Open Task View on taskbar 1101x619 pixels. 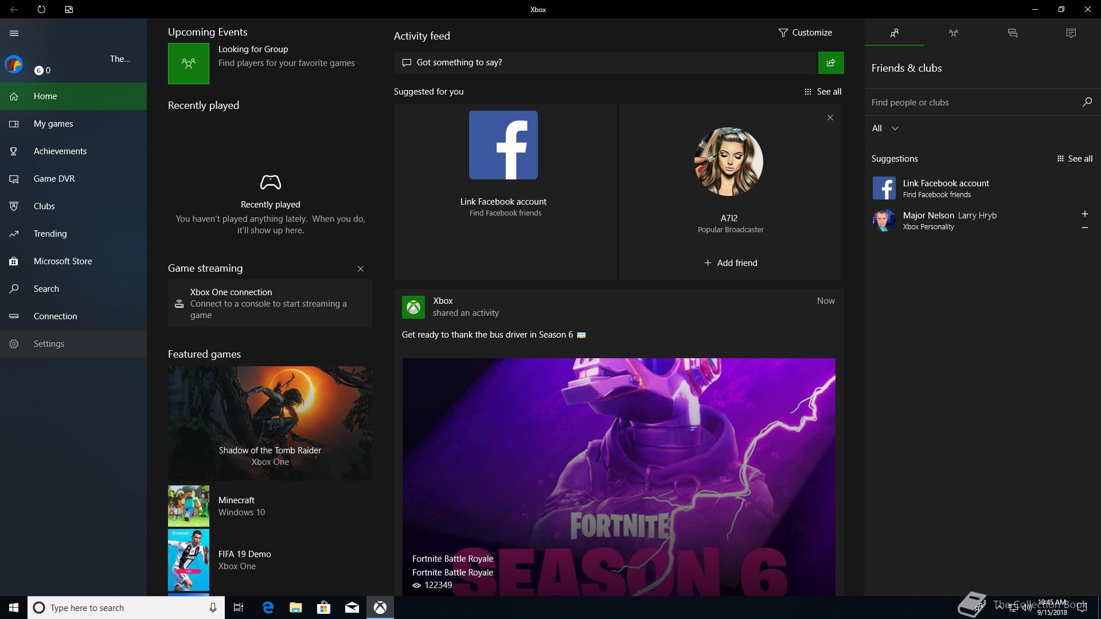[239, 608]
